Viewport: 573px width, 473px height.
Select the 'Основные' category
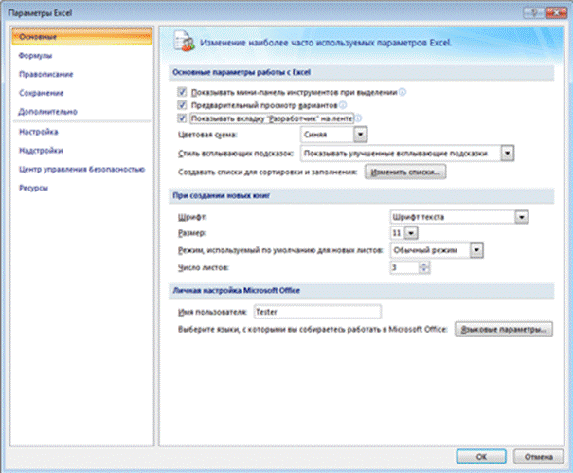81,37
